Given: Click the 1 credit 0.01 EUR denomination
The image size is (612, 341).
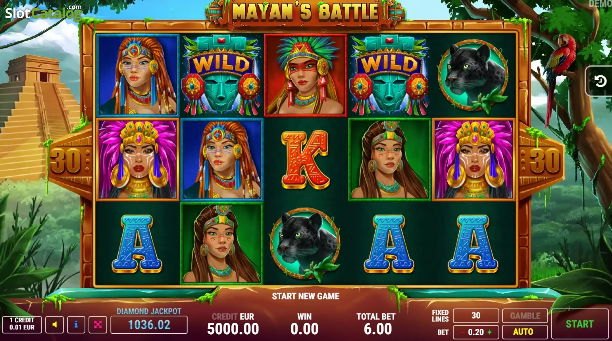Looking at the screenshot, I should (22, 324).
